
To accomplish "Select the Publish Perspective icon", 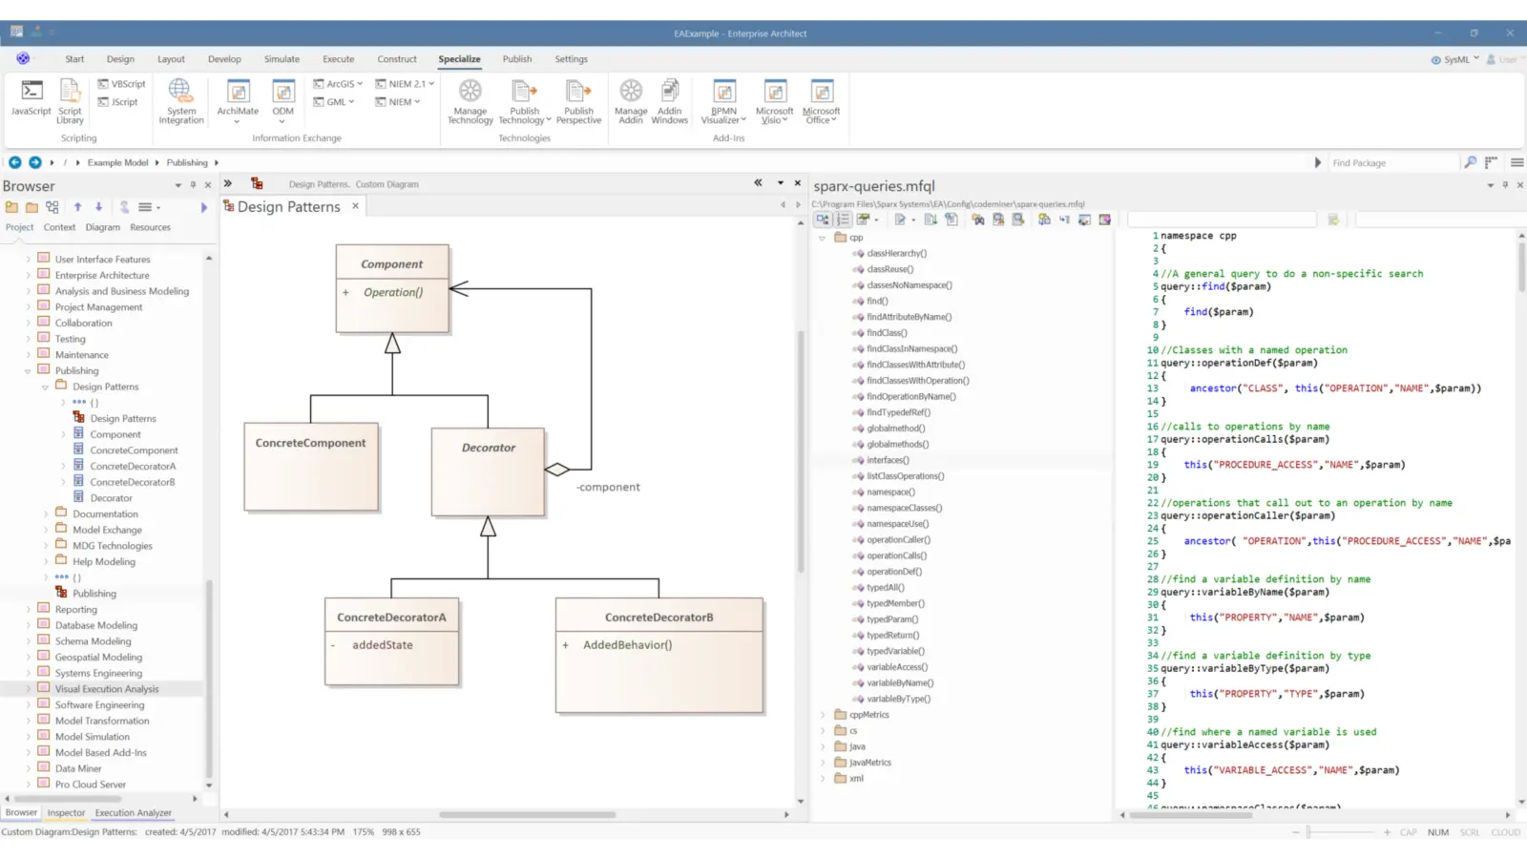I will click(578, 100).
